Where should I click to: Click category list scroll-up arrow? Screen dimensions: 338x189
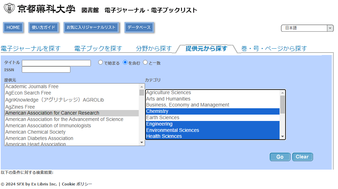click(x=282, y=93)
